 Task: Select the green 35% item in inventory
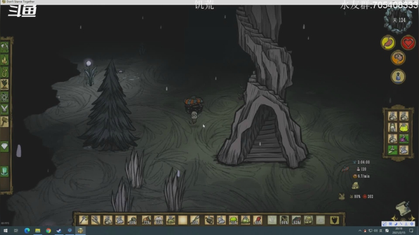pos(233,220)
